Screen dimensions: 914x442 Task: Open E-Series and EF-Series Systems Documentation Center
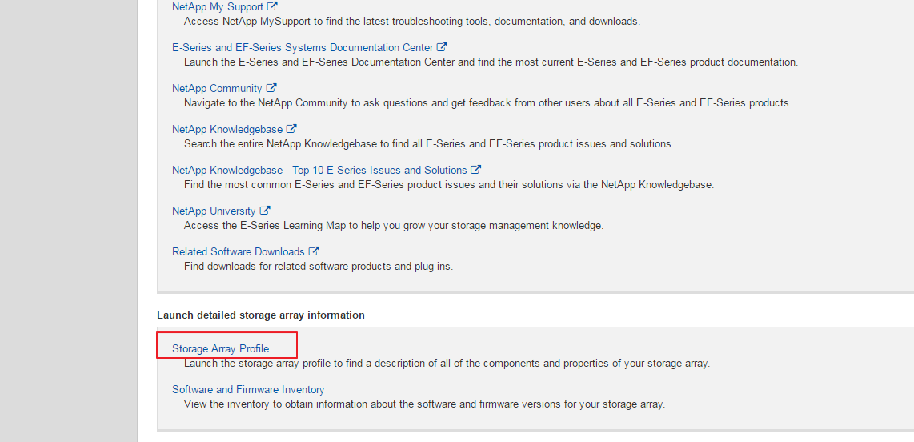(x=303, y=48)
